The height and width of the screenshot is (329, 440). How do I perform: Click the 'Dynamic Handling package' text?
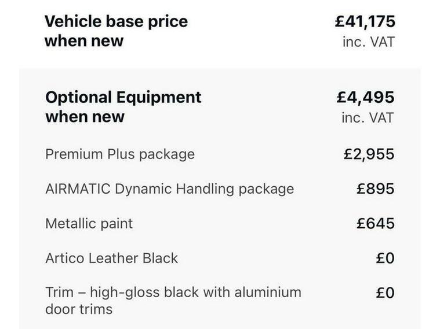pos(206,189)
